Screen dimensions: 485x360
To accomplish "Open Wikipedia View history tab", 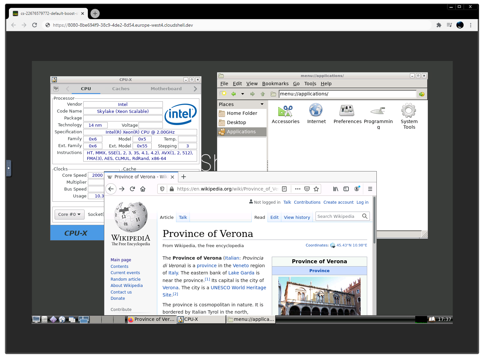I will click(297, 218).
